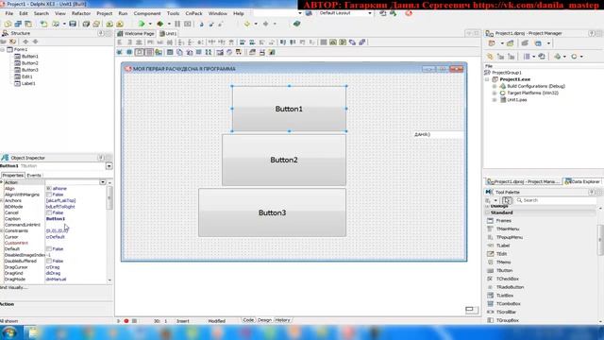Expand the Anchors property
604x340 pixels.
2,201
